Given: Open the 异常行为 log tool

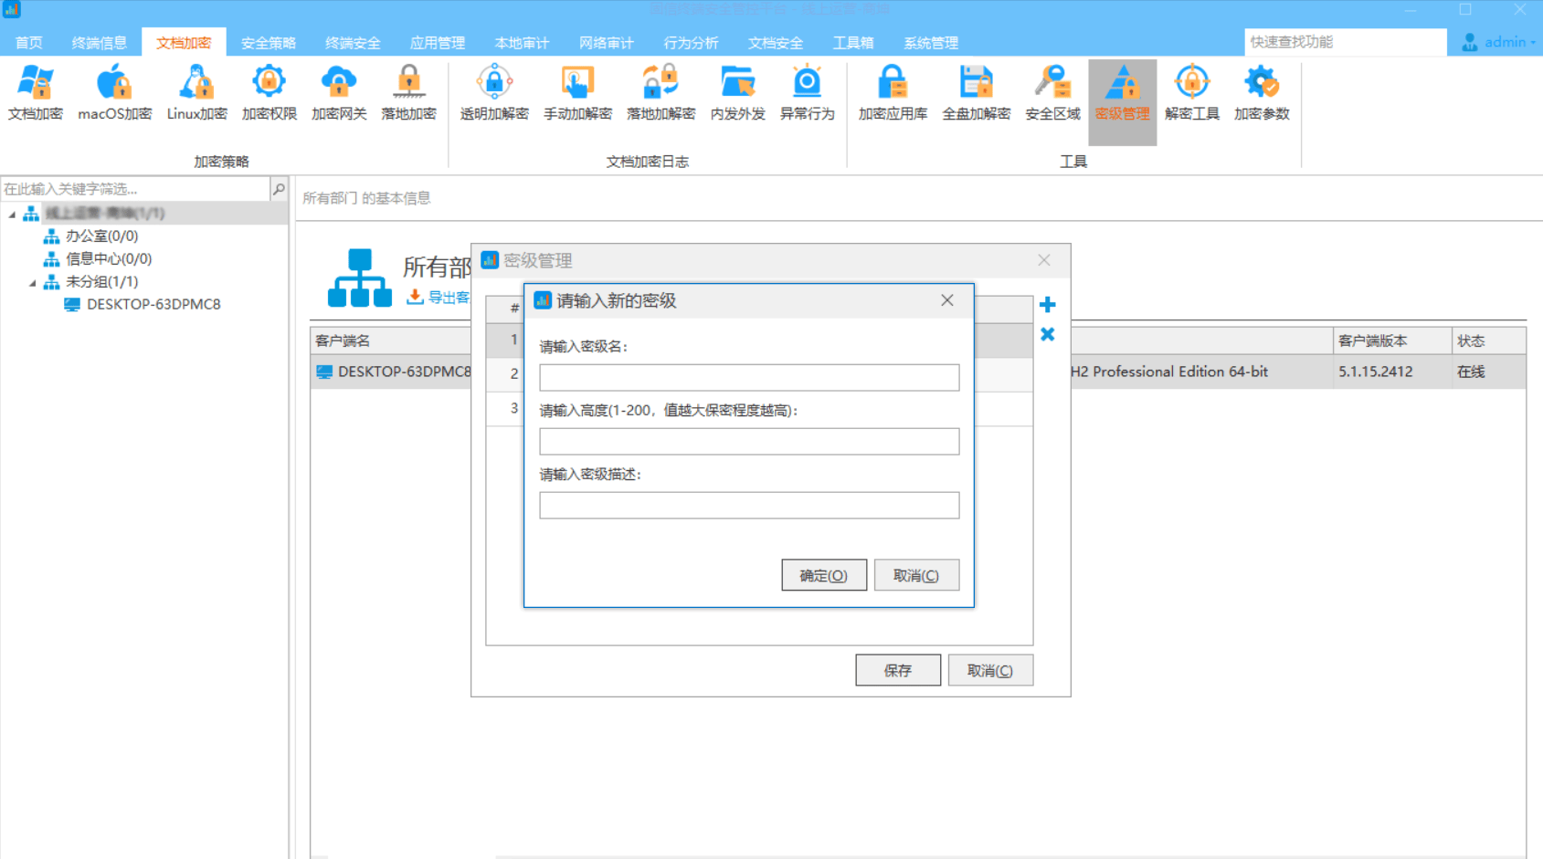Looking at the screenshot, I should coord(808,91).
